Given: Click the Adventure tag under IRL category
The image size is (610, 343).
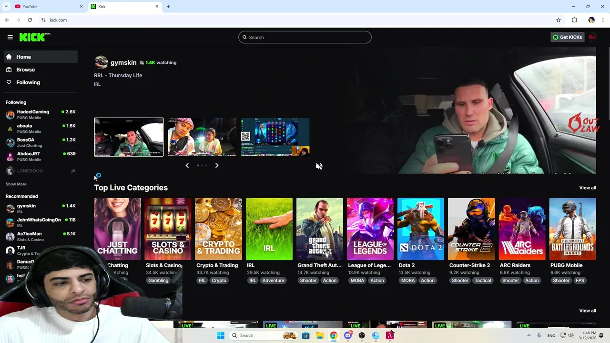Looking at the screenshot, I should click(273, 281).
